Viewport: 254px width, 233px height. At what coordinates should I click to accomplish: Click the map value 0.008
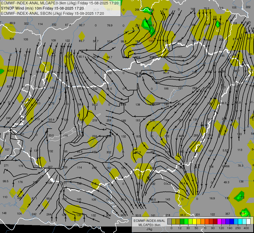167,184
